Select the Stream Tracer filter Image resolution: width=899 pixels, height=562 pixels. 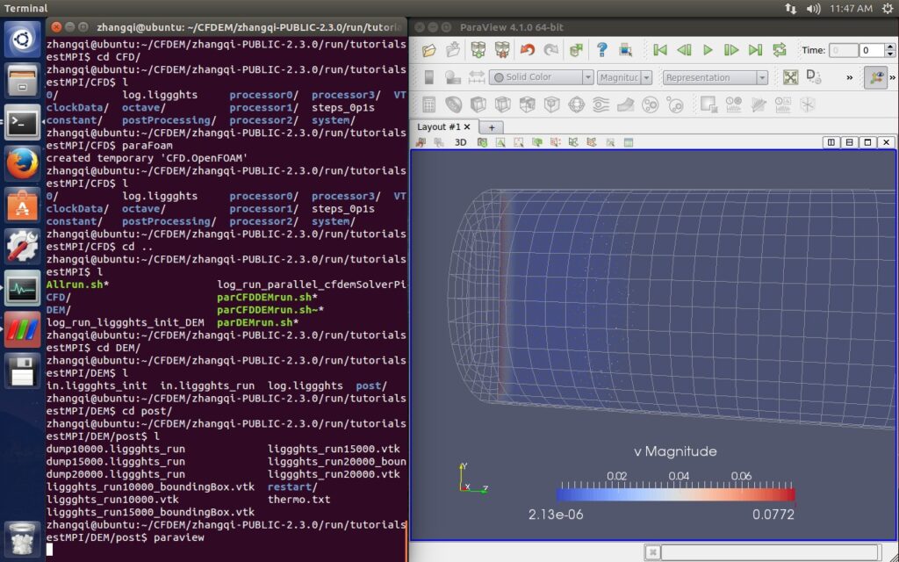coord(601,103)
